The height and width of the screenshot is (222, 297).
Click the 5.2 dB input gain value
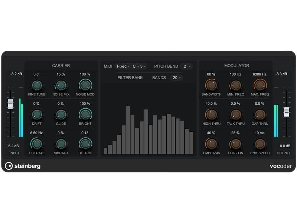pos(13,146)
